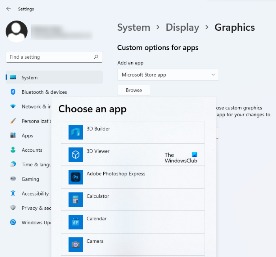Open the Accessibility settings category
The width and height of the screenshot is (276, 257).
click(x=35, y=194)
